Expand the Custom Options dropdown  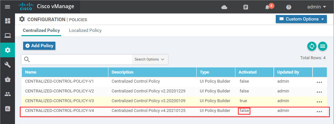point(301,19)
